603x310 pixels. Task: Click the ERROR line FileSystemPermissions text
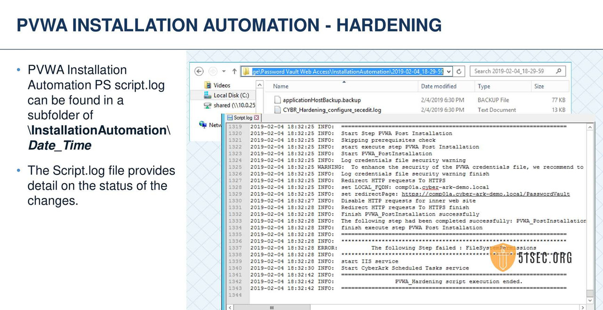point(453,248)
